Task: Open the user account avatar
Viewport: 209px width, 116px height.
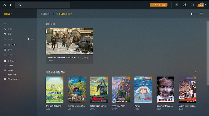Action: [202, 5]
